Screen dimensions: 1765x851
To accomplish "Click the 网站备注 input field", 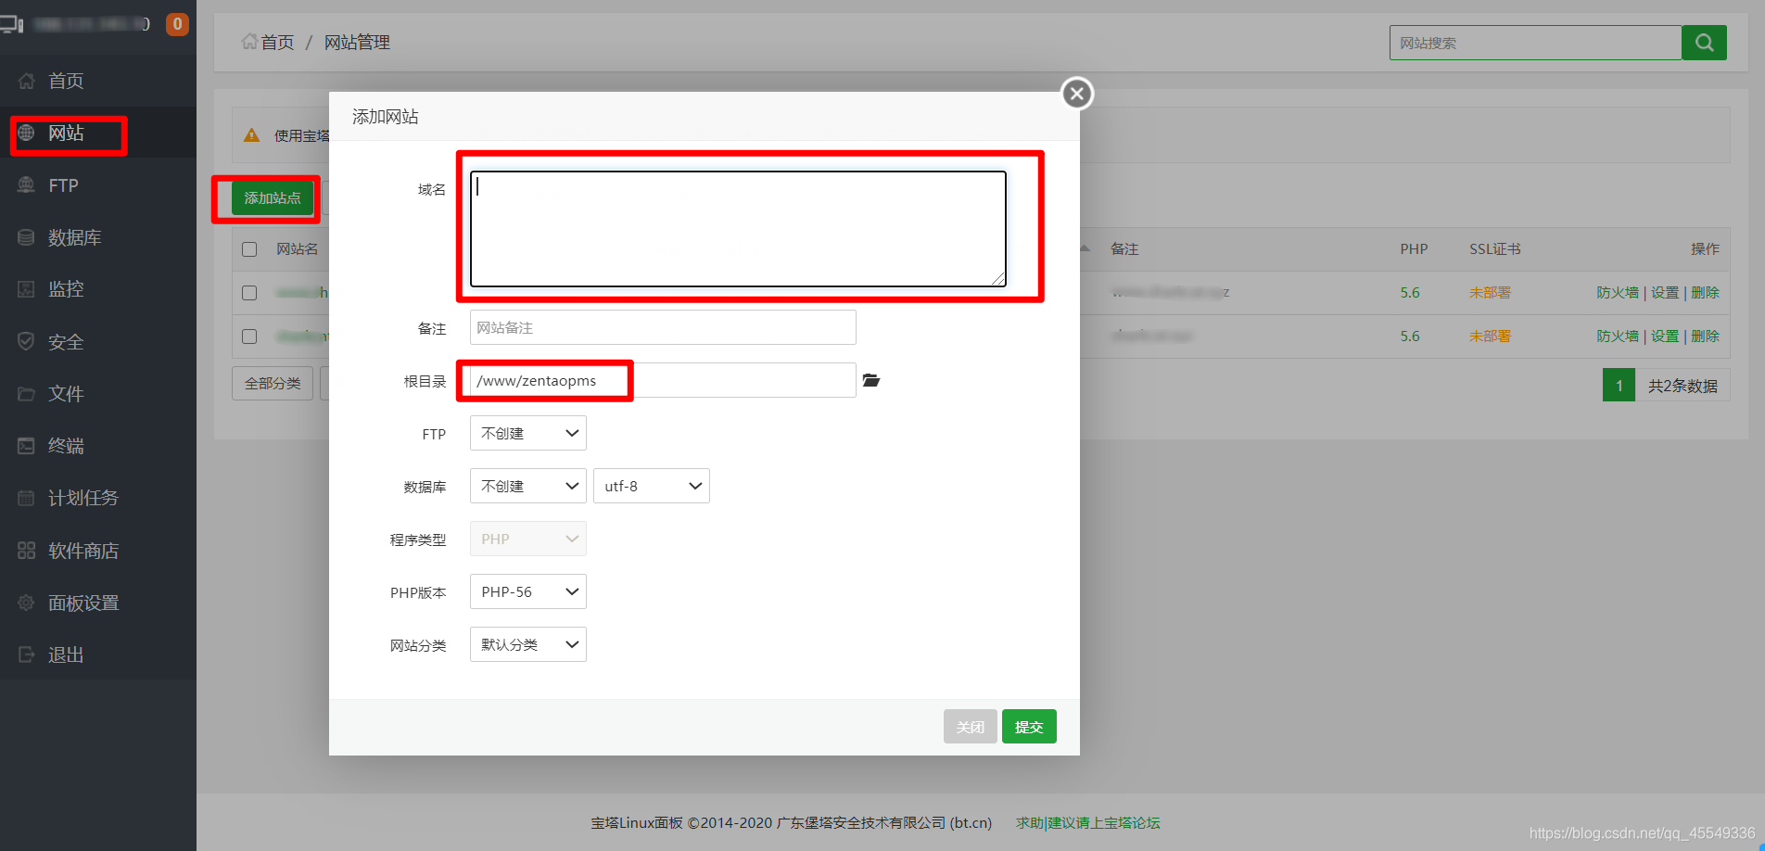I will (663, 327).
